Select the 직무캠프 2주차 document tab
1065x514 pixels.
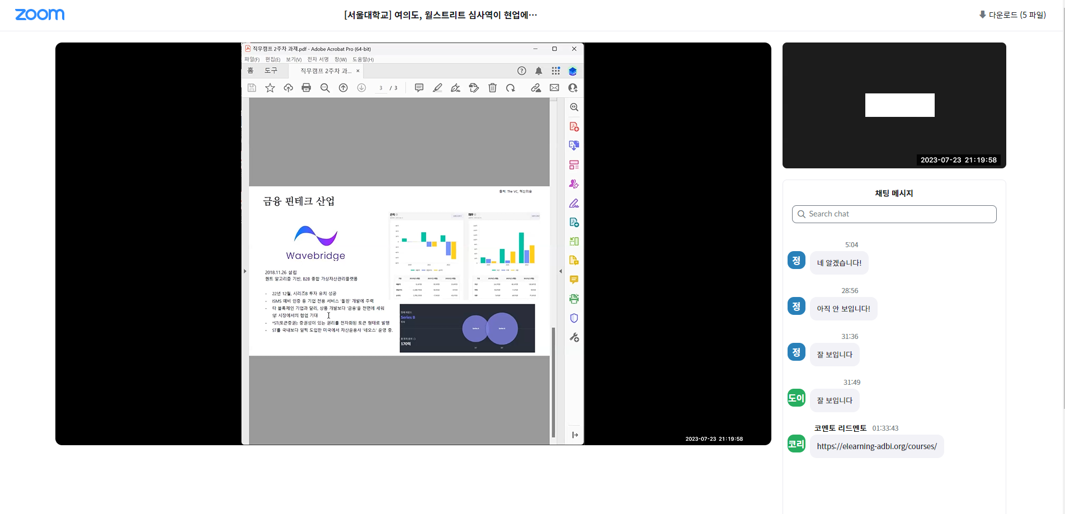(x=326, y=71)
